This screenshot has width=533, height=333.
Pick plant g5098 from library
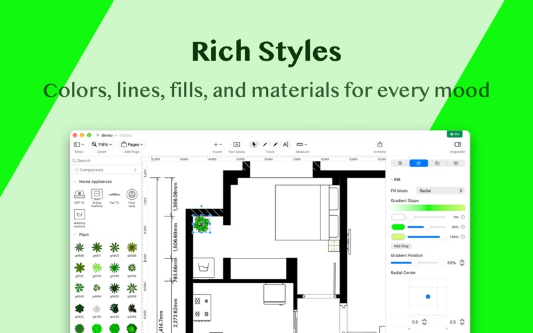click(x=132, y=249)
